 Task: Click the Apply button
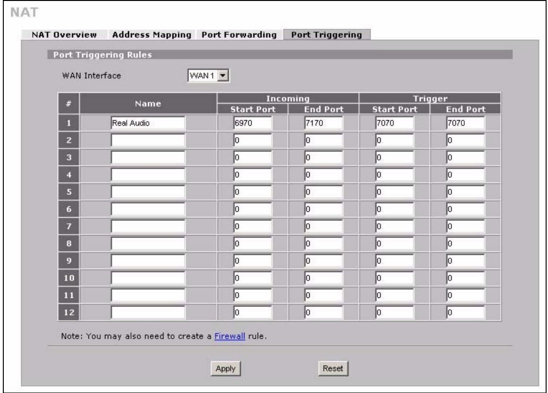click(226, 368)
